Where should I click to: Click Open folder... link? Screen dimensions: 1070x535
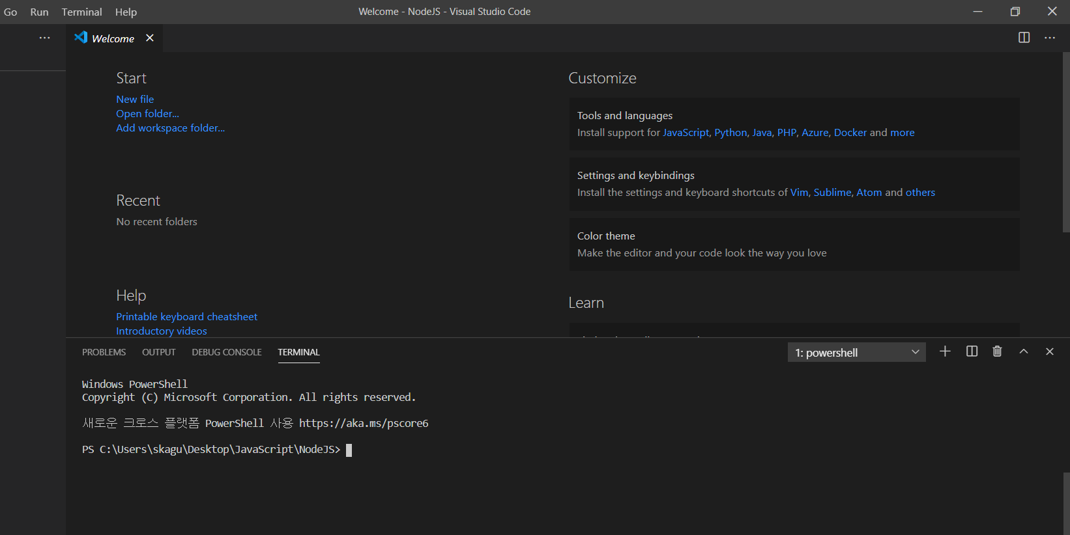147,113
